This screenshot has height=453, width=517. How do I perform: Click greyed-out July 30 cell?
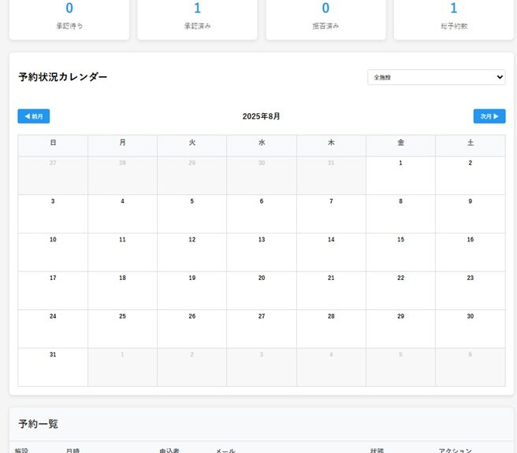pos(262,175)
